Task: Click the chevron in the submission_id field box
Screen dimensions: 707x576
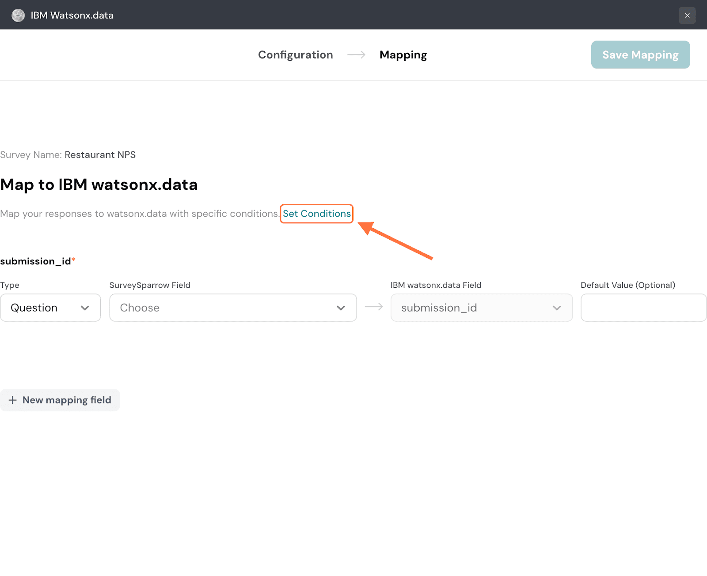Action: [x=557, y=308]
